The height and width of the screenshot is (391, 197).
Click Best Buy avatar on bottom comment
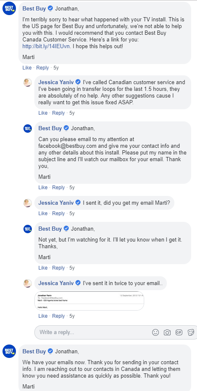click(9, 351)
